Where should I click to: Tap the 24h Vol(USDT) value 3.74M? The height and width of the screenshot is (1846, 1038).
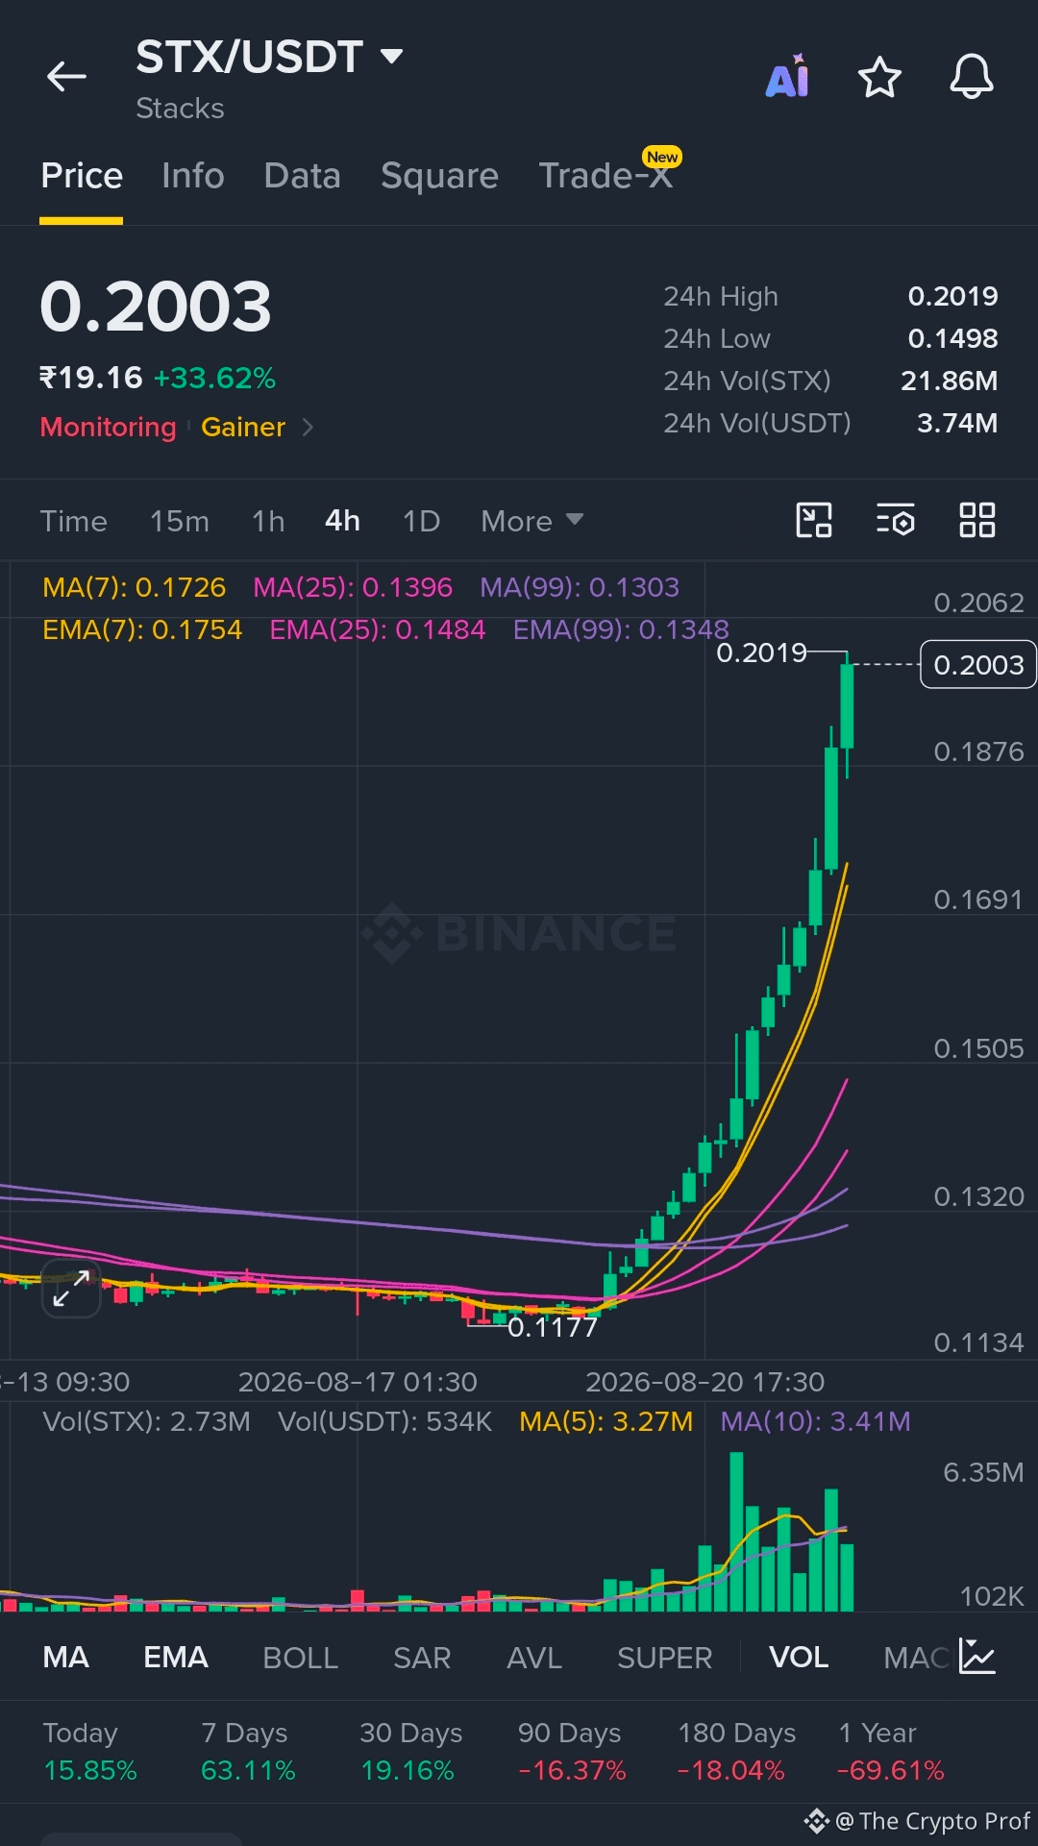[957, 423]
